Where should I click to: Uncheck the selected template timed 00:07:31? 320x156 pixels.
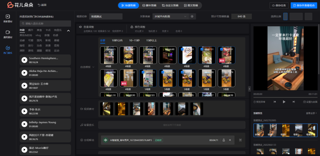[x=202, y=49]
